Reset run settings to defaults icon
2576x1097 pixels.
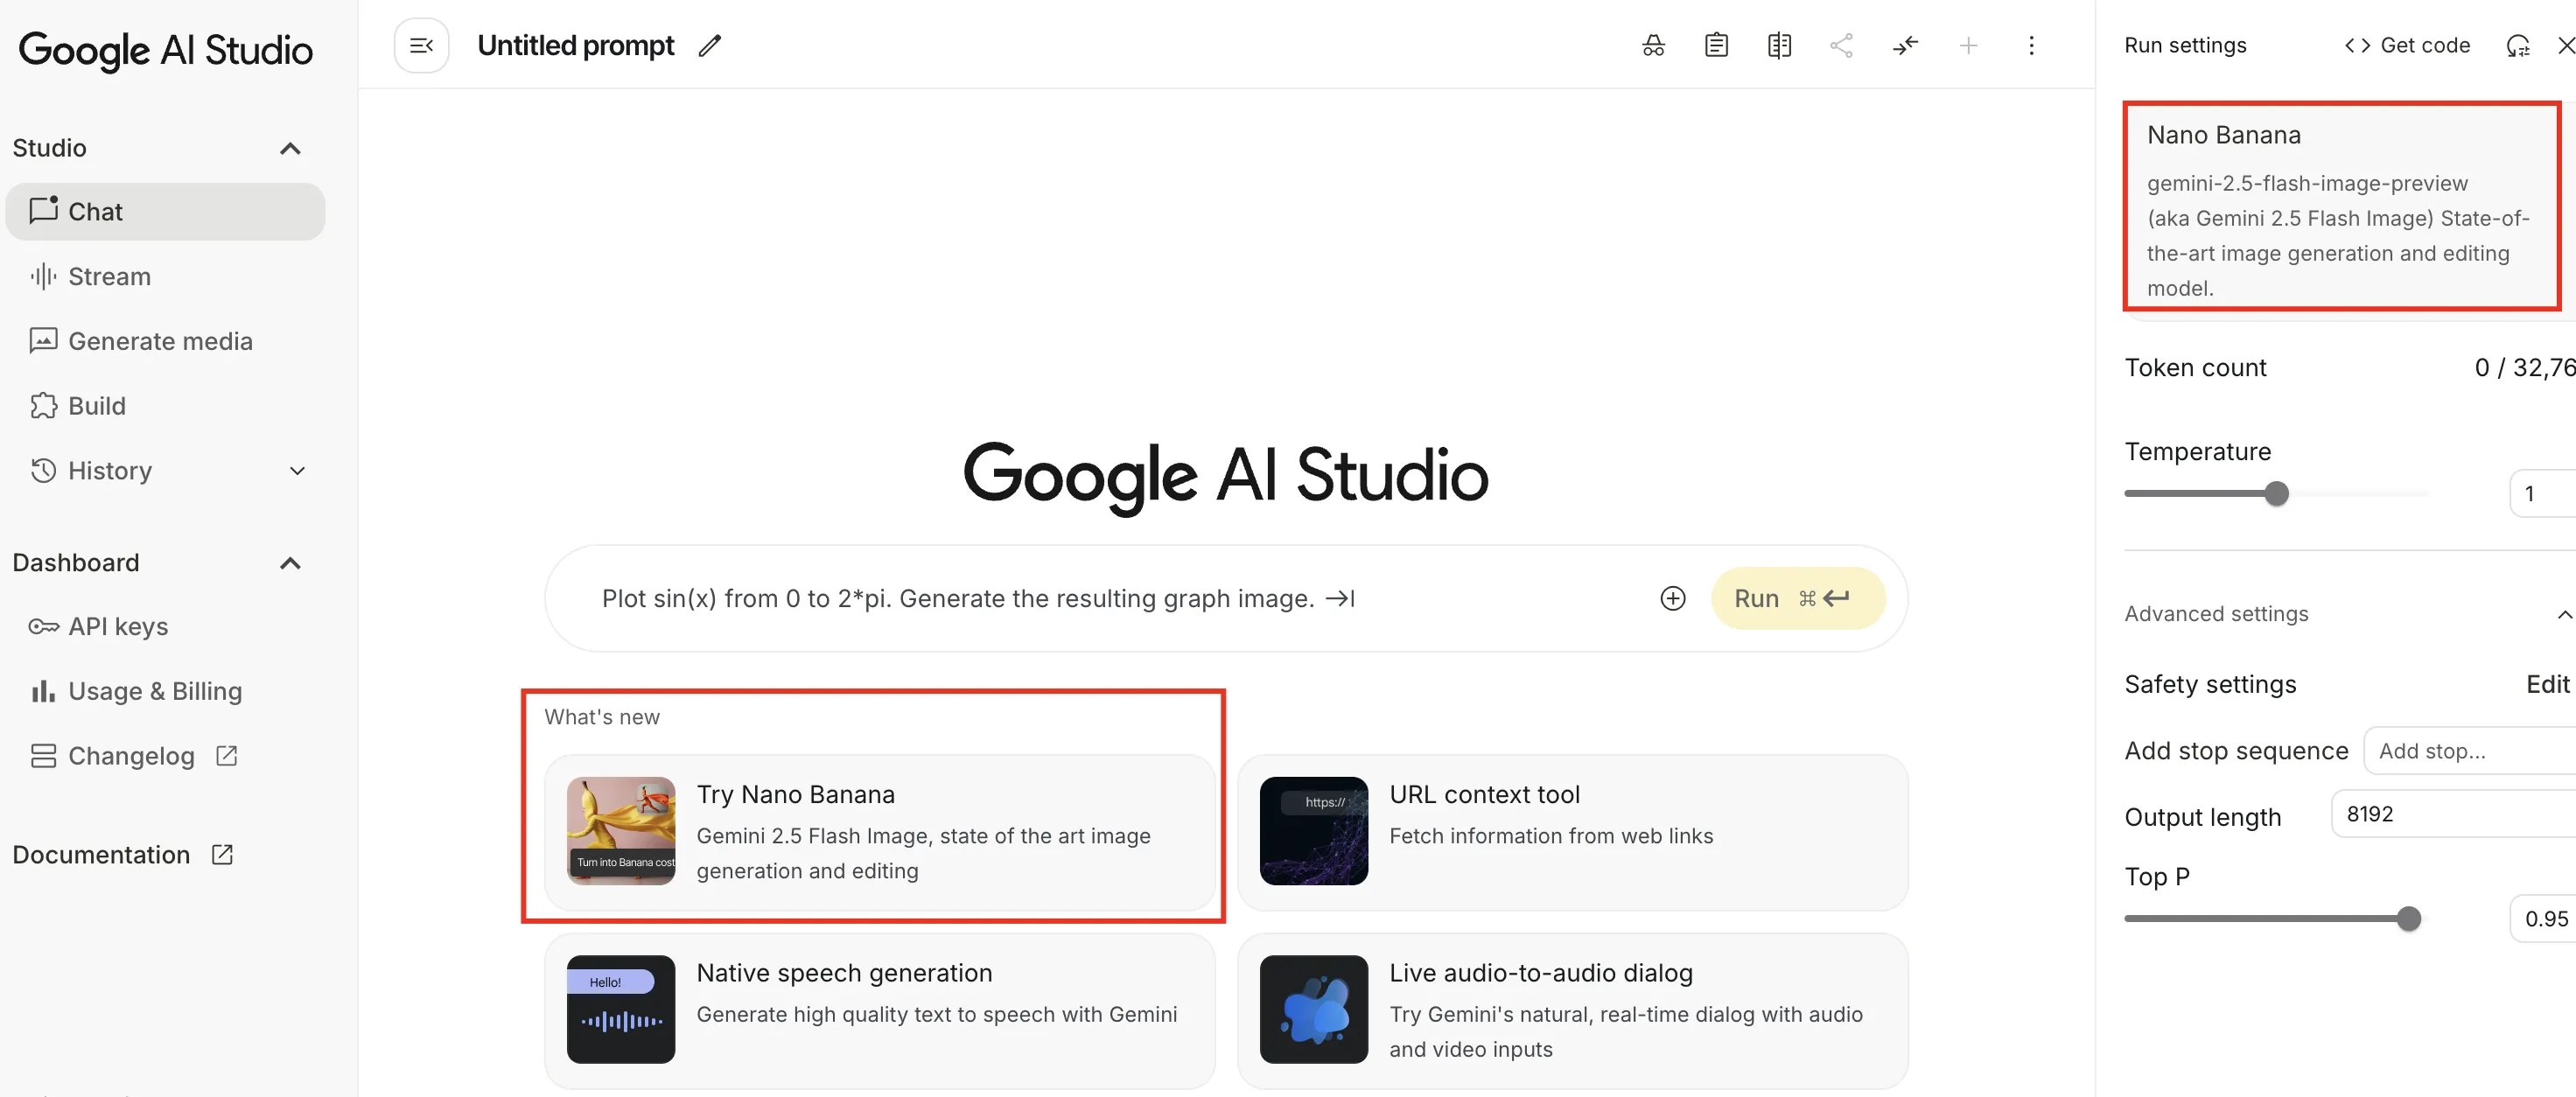click(x=2517, y=46)
